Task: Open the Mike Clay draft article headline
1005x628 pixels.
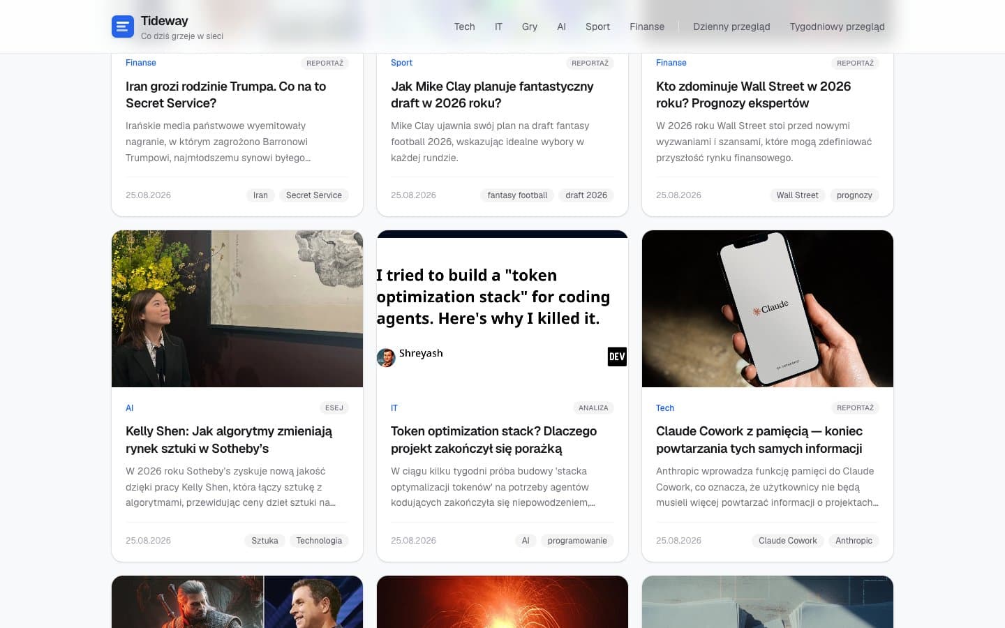Action: click(x=492, y=95)
